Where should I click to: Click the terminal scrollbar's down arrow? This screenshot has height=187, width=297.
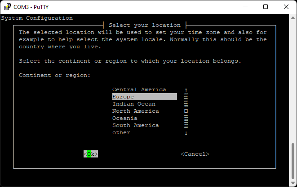(293, 183)
